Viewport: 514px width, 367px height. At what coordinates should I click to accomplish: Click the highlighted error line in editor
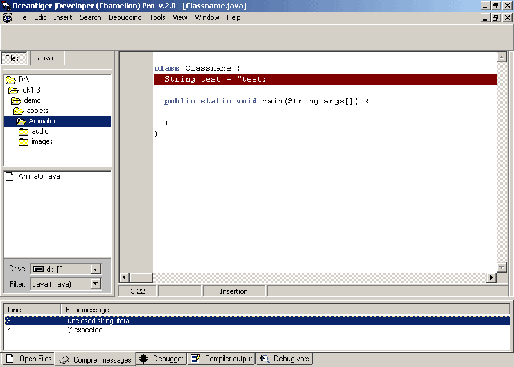(325, 79)
